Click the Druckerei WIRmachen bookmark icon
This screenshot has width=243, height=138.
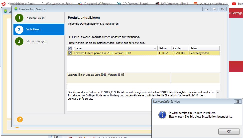(80, 3)
